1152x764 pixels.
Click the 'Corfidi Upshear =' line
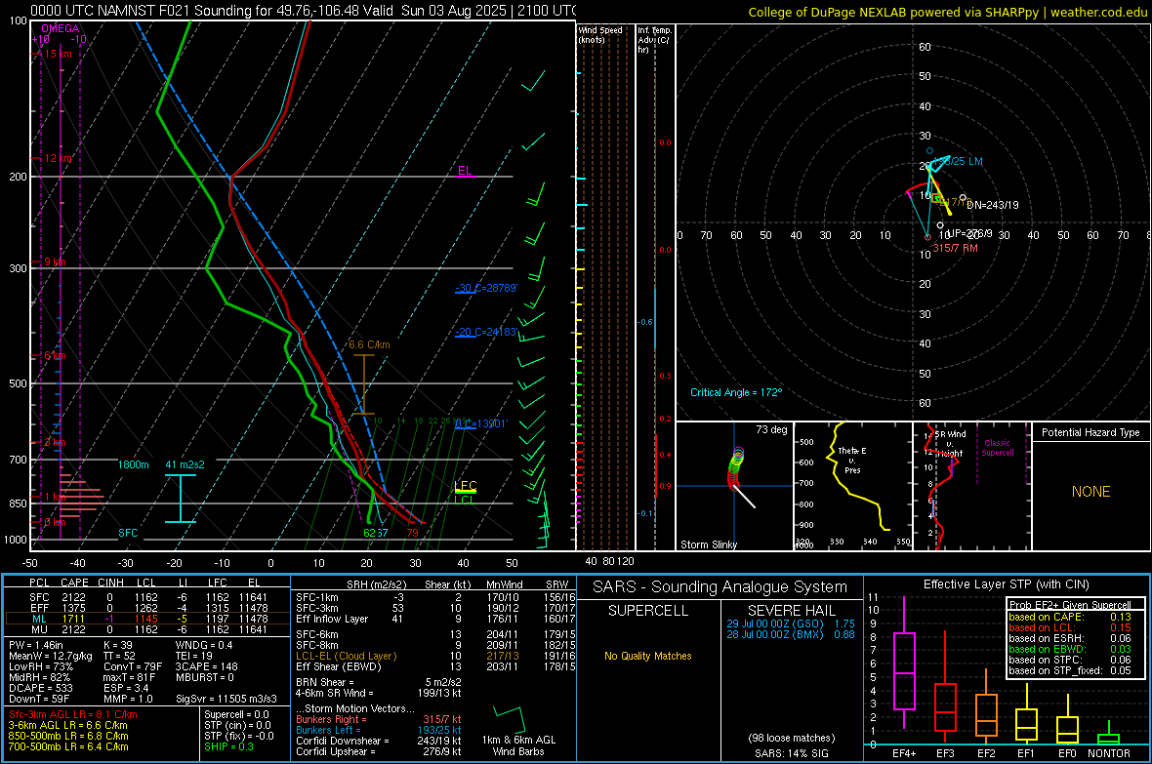(379, 751)
